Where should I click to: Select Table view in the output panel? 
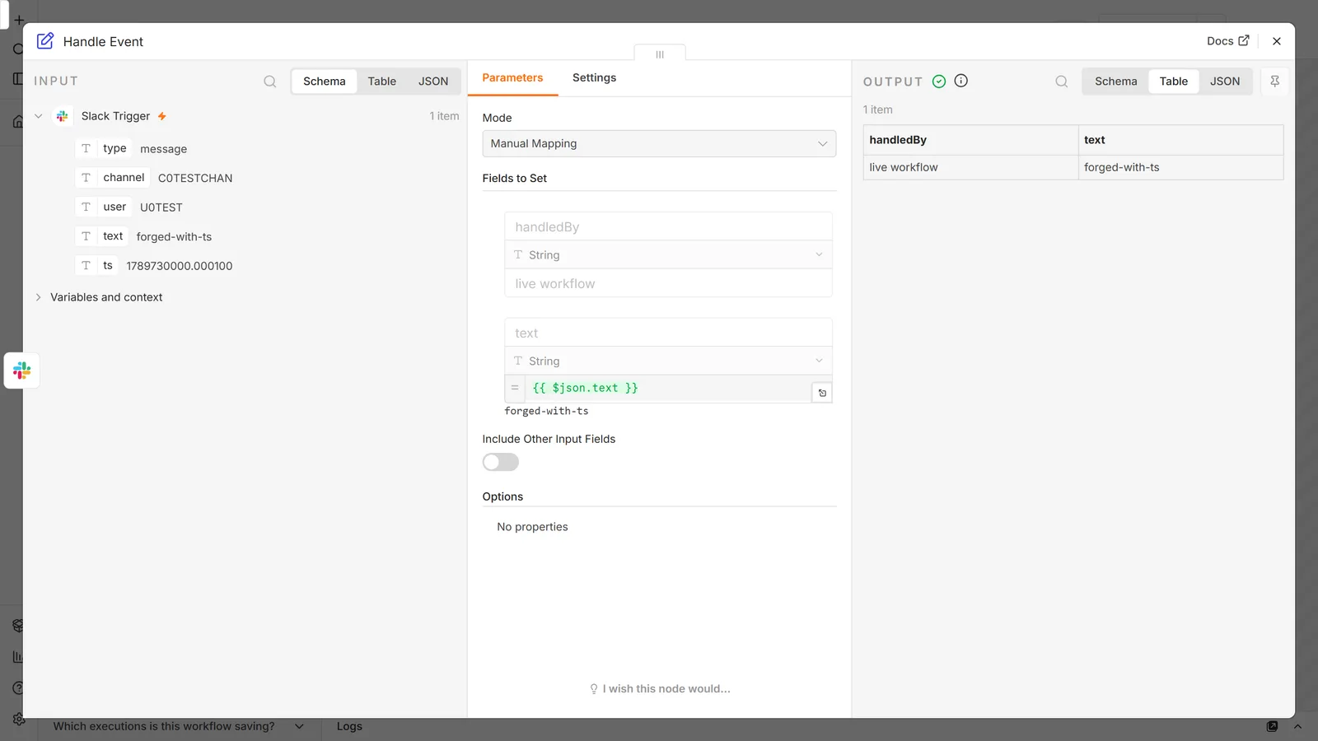[1173, 81]
